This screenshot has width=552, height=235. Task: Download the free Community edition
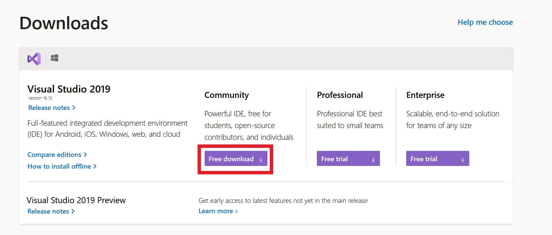(x=231, y=159)
